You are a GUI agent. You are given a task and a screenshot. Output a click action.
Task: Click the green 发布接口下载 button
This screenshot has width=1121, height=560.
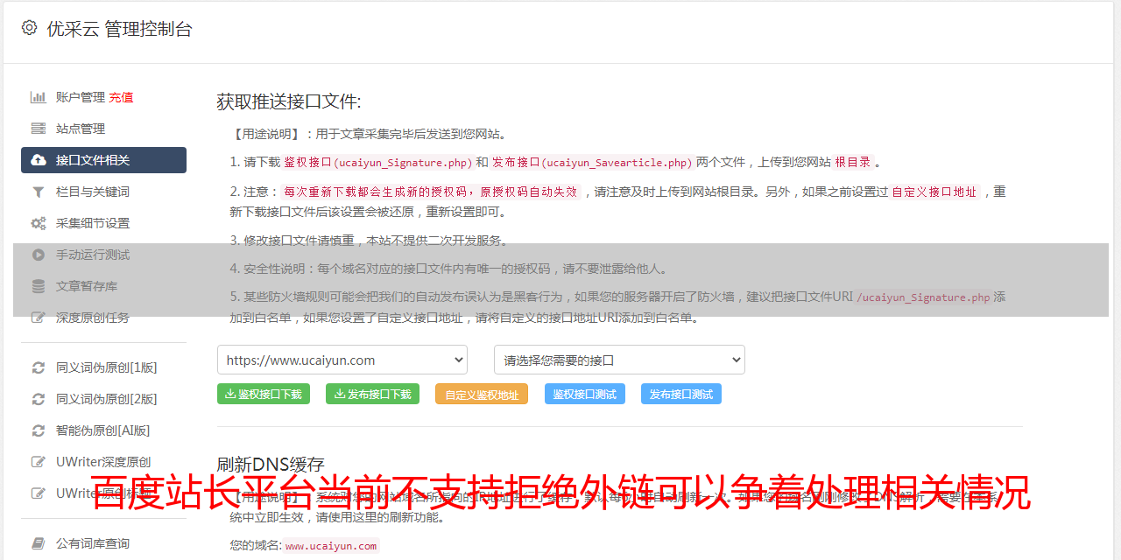[x=372, y=394]
